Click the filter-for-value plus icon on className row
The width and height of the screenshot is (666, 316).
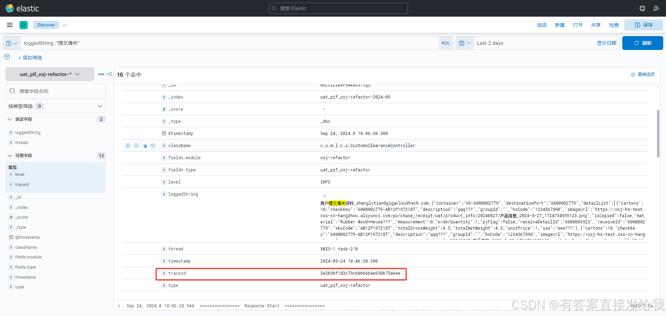128,146
